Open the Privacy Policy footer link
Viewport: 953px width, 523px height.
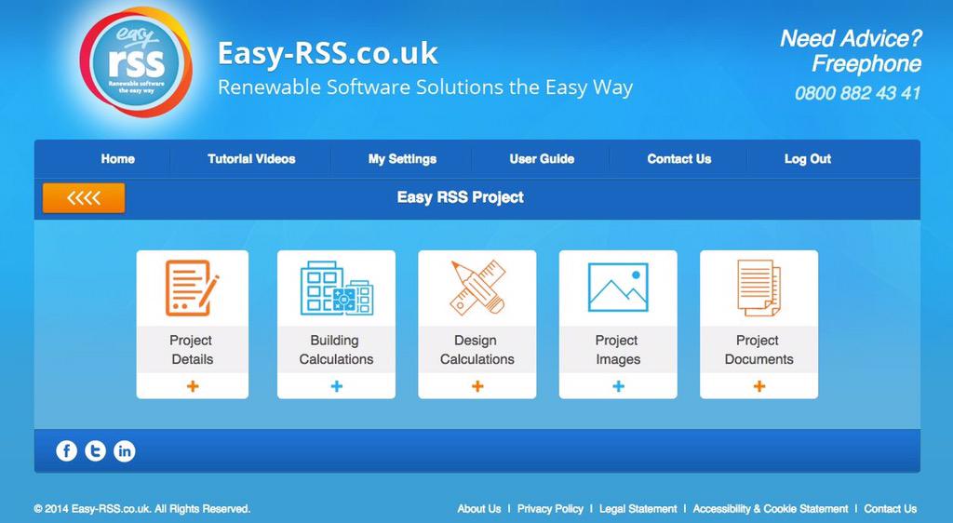click(x=550, y=509)
